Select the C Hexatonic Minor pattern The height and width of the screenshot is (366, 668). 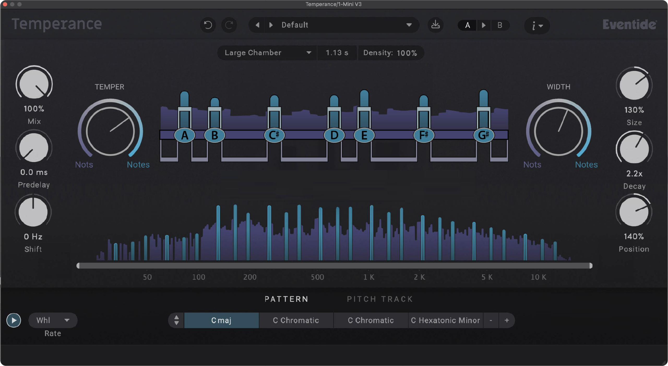click(x=445, y=320)
